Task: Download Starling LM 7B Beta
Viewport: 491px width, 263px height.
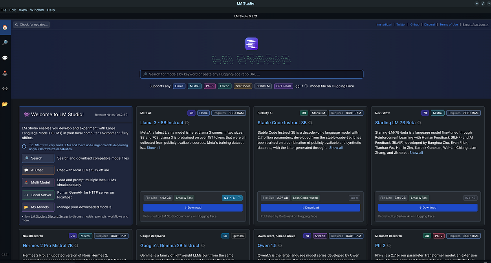Action: point(428,208)
